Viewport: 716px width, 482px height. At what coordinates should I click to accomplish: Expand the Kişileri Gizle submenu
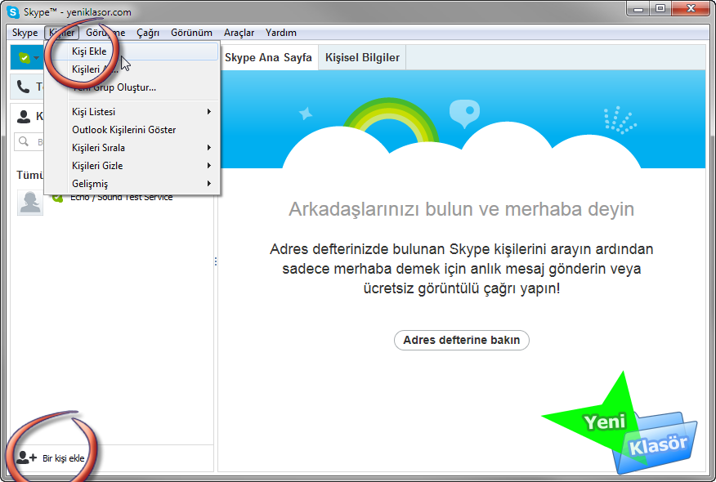[x=208, y=166]
